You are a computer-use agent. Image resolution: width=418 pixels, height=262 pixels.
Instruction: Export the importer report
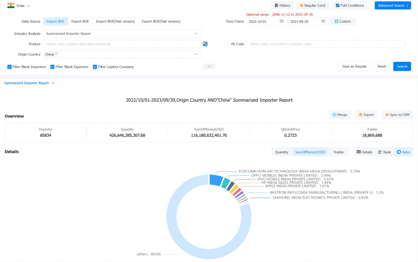pyautogui.click(x=366, y=115)
